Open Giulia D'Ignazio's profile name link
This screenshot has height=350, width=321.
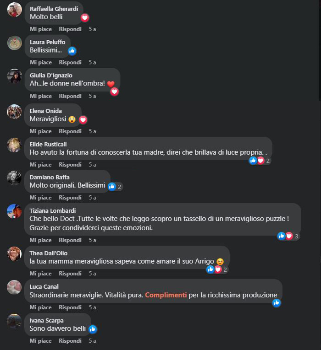click(51, 75)
